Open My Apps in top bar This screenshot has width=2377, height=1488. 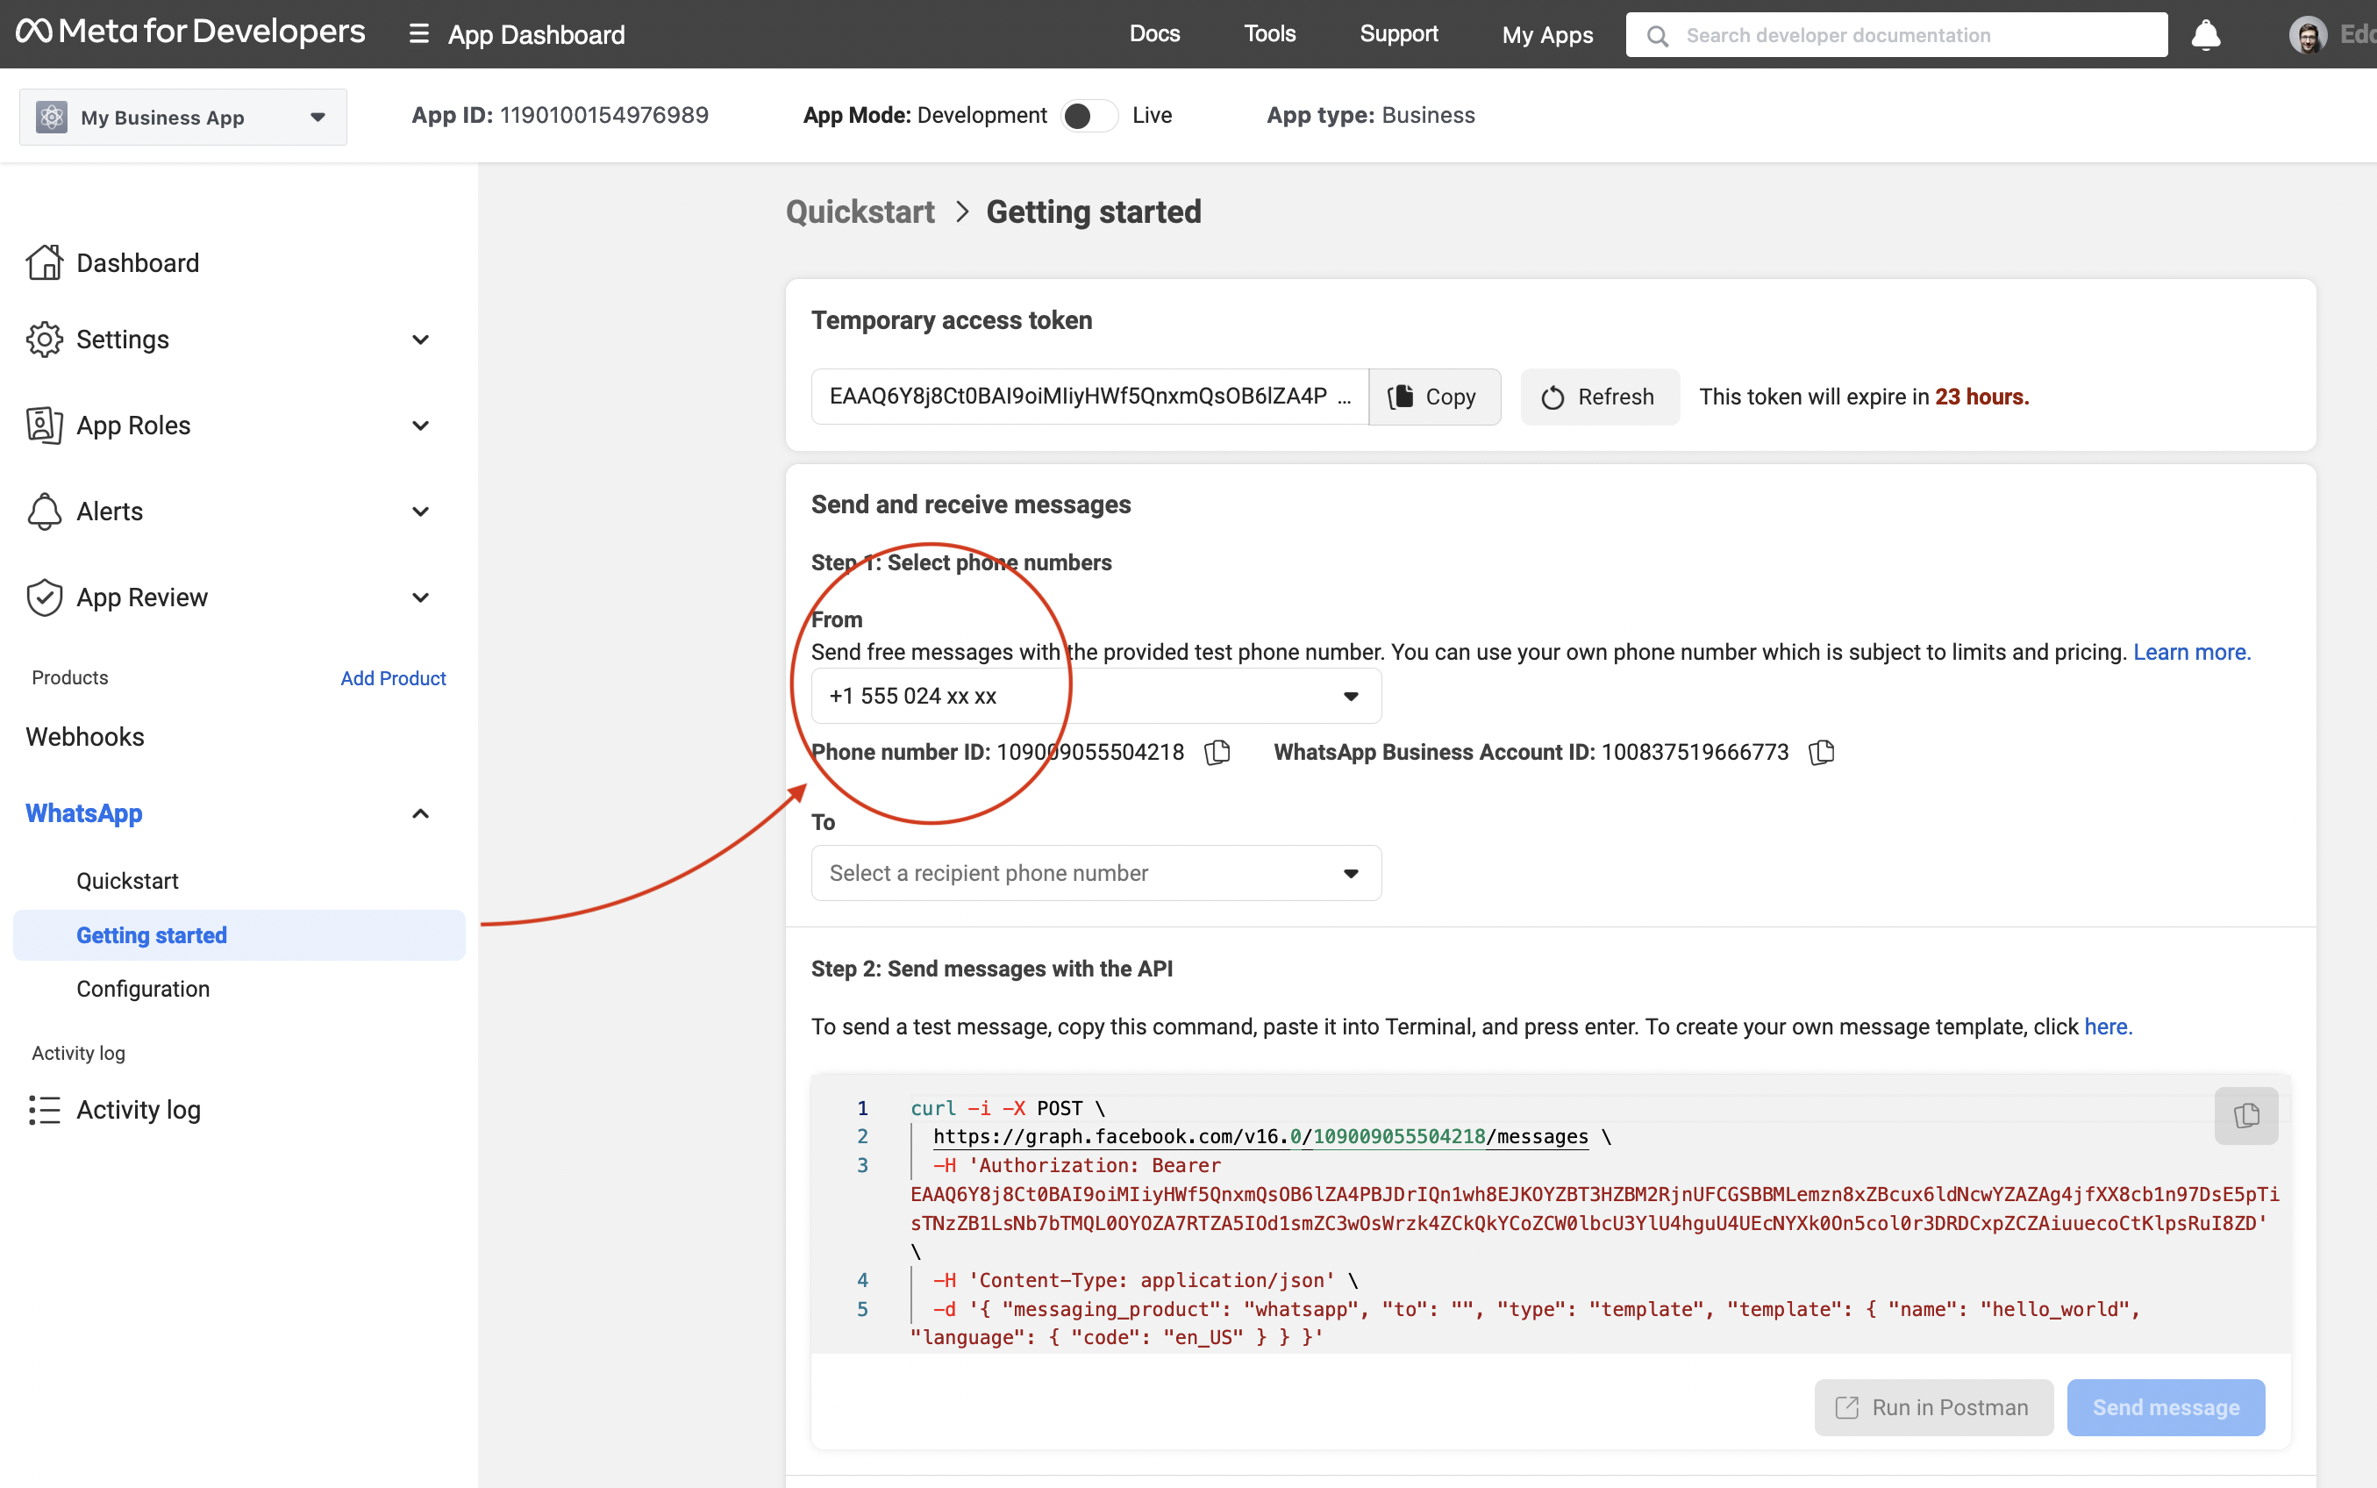pos(1547,35)
